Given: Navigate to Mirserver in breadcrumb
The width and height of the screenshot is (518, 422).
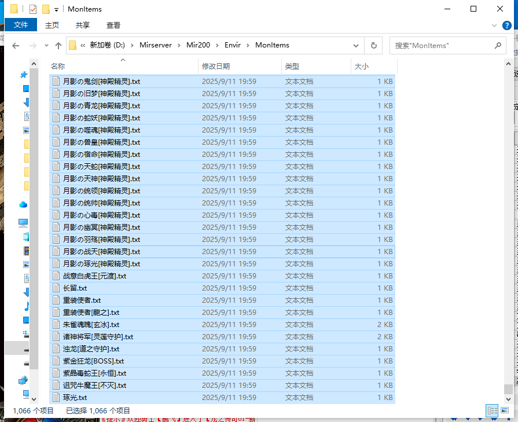Looking at the screenshot, I should coord(156,45).
